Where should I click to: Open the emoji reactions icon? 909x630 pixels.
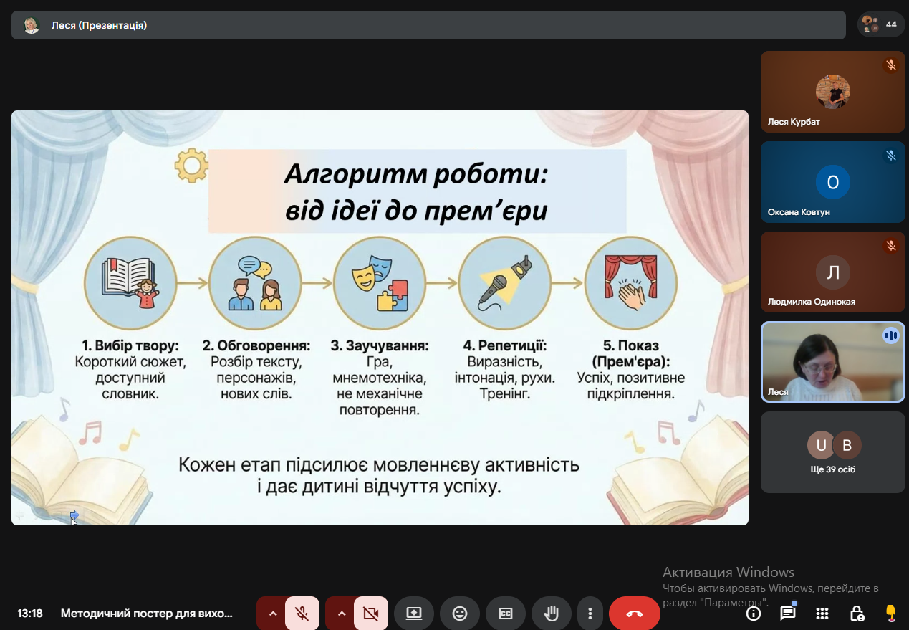460,614
